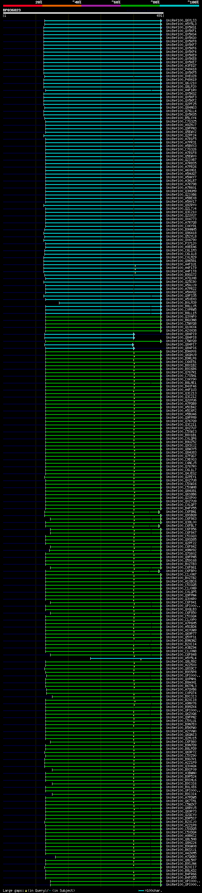202x893 pixels.
Task: Click the orange ~40% identity legend bar
Action: [x=62, y=6]
